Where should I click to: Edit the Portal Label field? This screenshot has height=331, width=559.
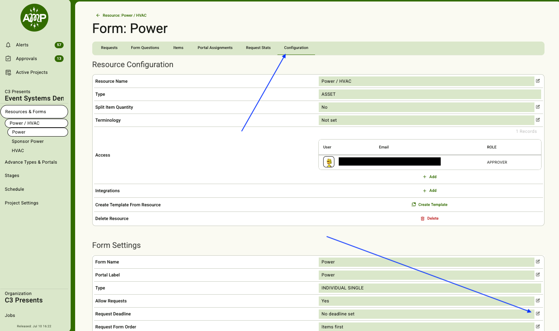(538, 275)
